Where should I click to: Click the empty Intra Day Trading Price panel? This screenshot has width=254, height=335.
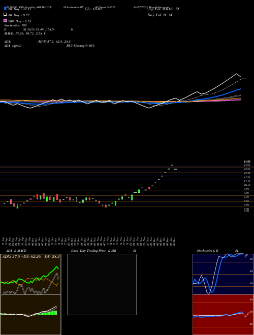(x=102, y=284)
